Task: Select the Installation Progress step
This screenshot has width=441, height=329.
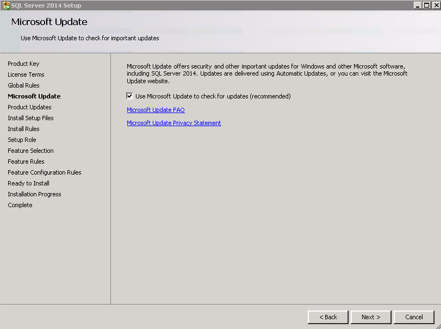Action: pos(34,194)
